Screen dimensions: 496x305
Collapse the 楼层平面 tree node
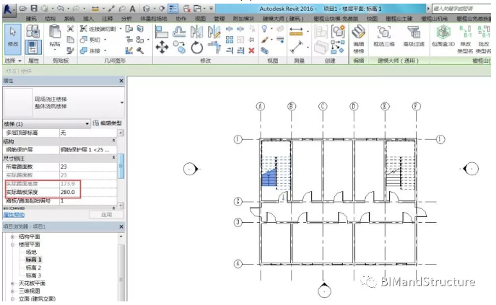13,244
